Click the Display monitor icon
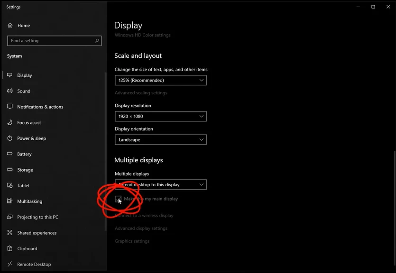This screenshot has height=273, width=396. click(x=9, y=75)
